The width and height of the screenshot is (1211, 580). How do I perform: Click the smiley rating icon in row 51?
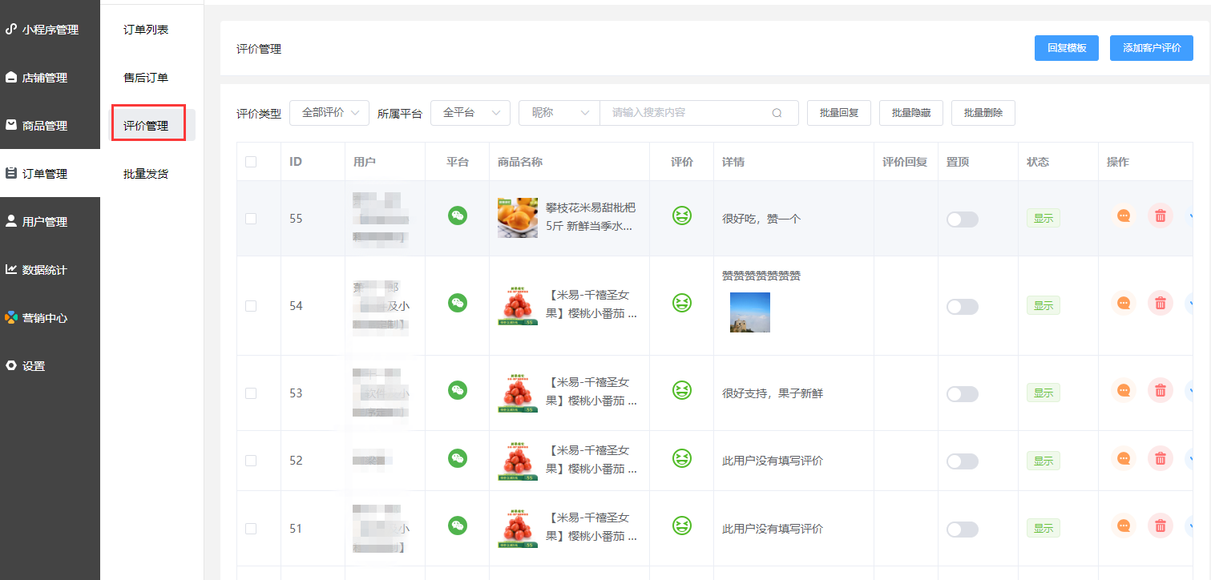pos(682,526)
